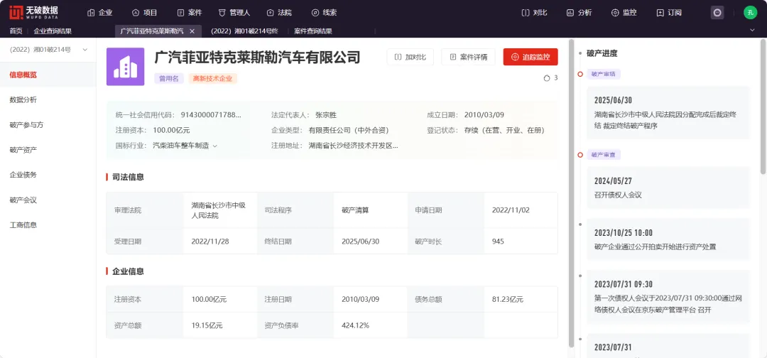The image size is (767, 358).
Task: Click acceptance date 2022/11/28
Action: (210, 241)
